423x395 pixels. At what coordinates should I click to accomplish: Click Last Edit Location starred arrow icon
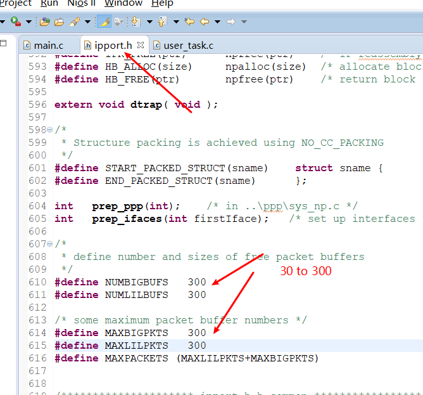click(x=189, y=22)
